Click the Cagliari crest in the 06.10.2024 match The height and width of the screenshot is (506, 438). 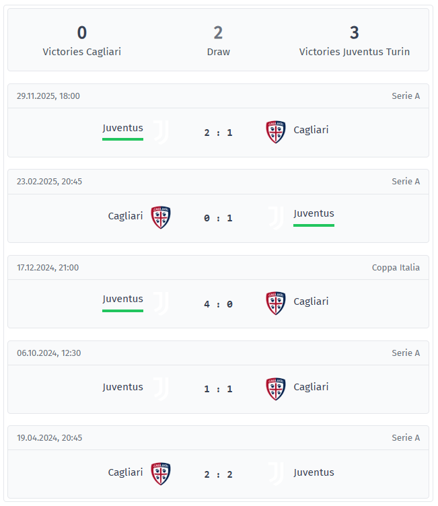[276, 389]
